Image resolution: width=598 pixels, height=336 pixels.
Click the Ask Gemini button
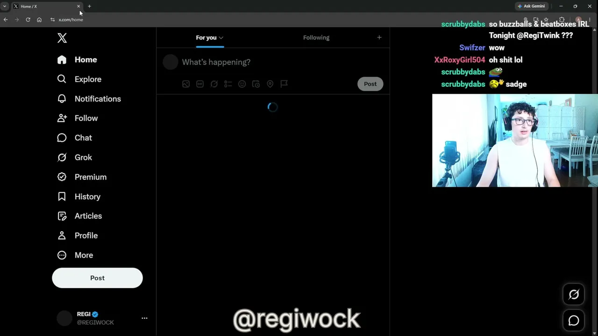click(x=531, y=7)
